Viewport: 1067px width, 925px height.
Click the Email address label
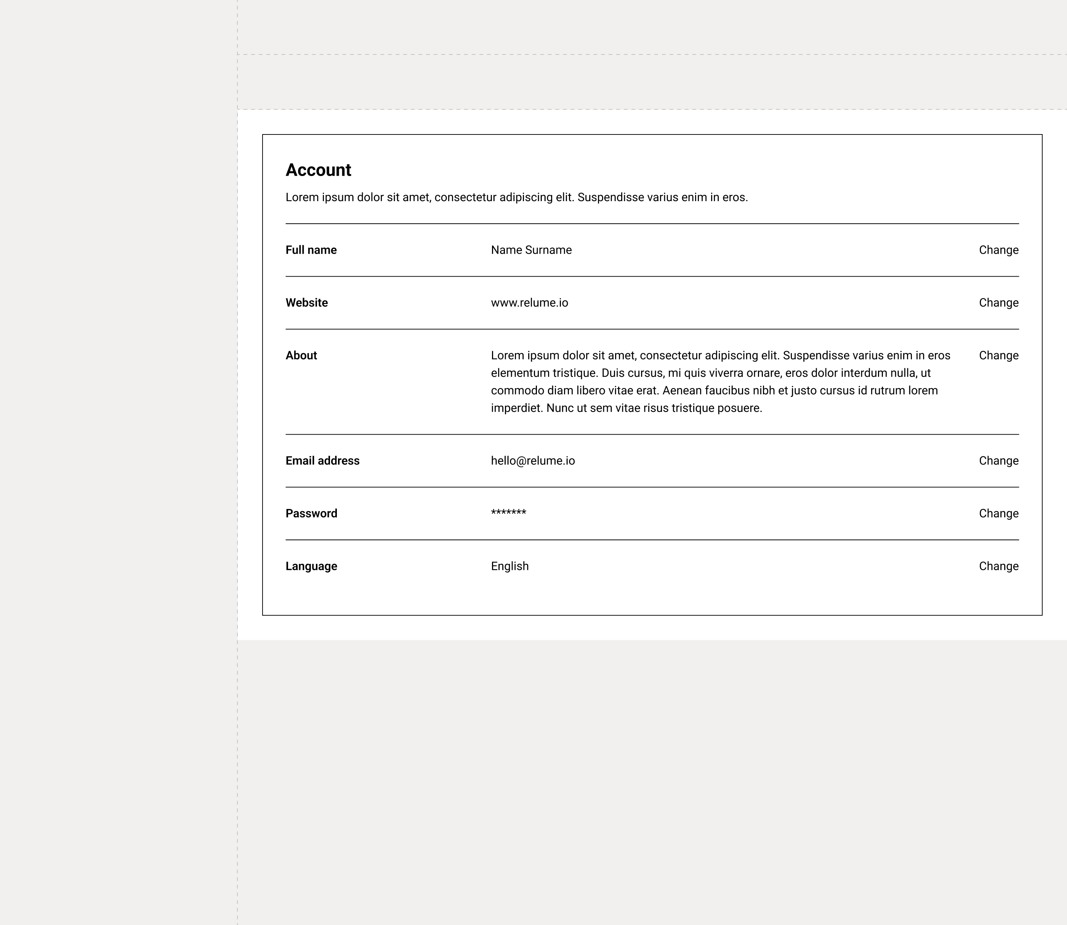tap(323, 461)
